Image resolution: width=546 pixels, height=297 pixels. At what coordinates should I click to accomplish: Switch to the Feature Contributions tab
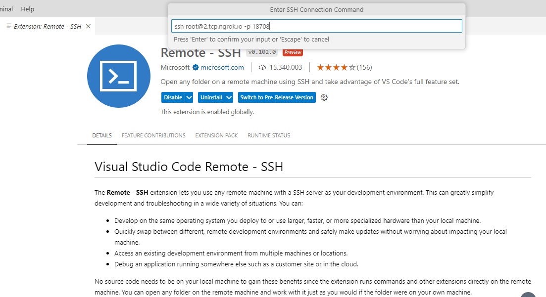(x=153, y=135)
